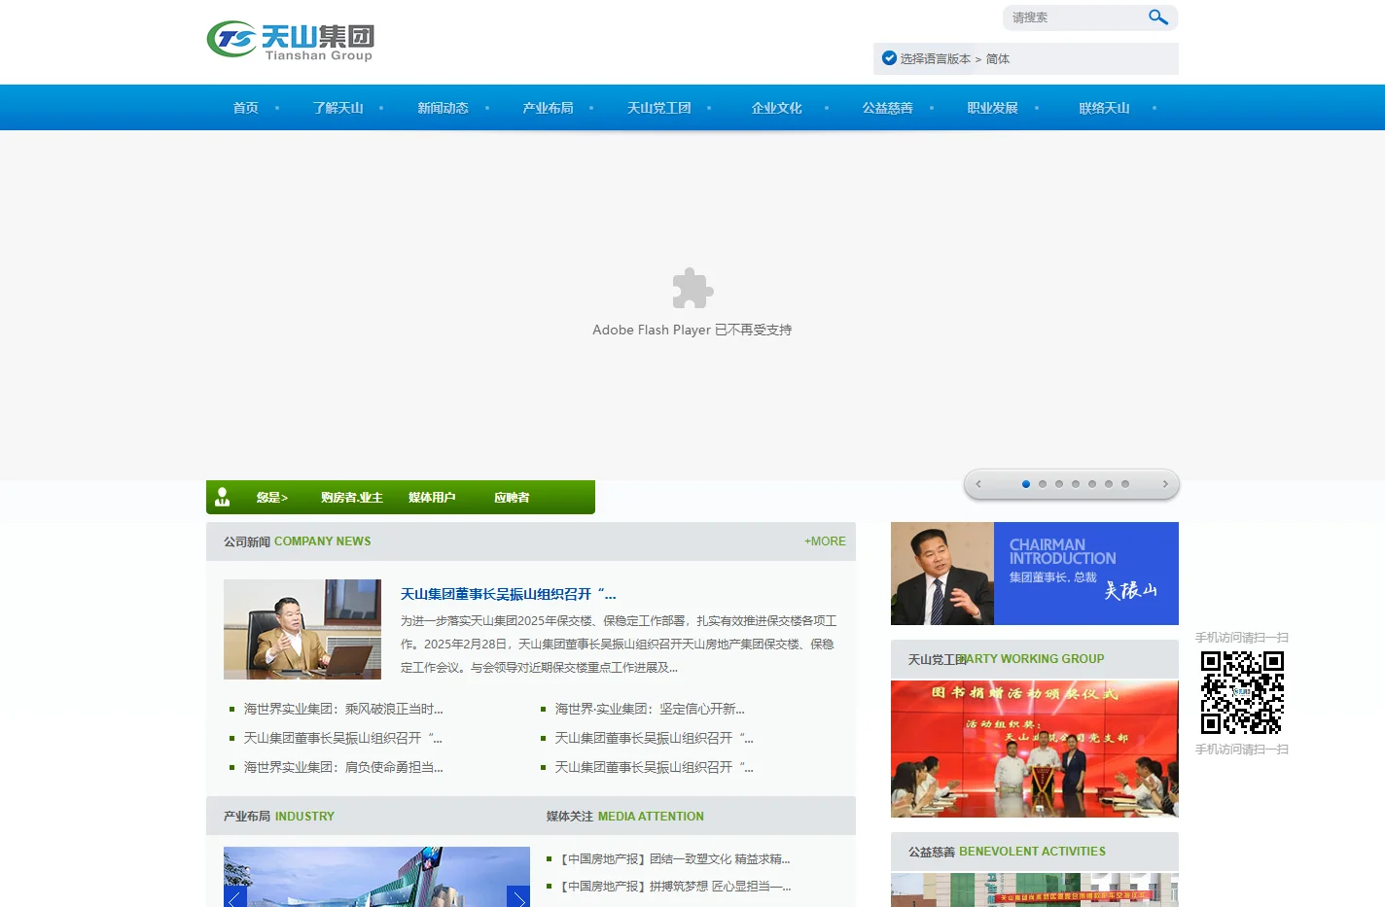Click the search magnifier icon
1385x907 pixels.
pos(1157,17)
